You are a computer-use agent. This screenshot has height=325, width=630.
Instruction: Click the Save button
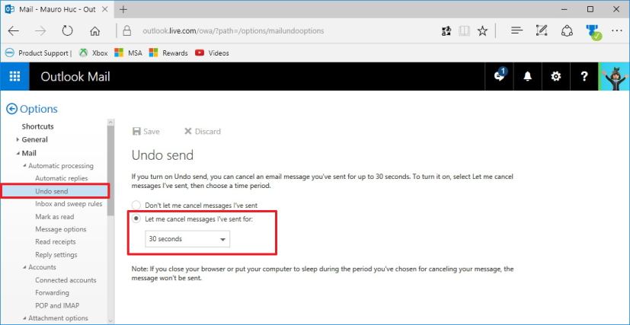146,132
